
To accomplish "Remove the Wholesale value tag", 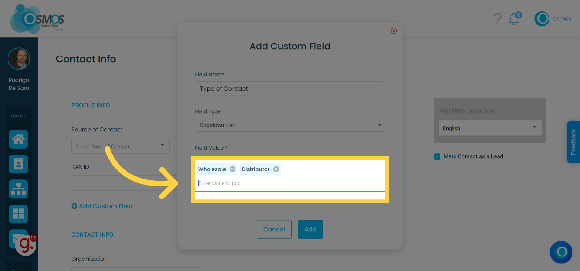I will (x=232, y=169).
